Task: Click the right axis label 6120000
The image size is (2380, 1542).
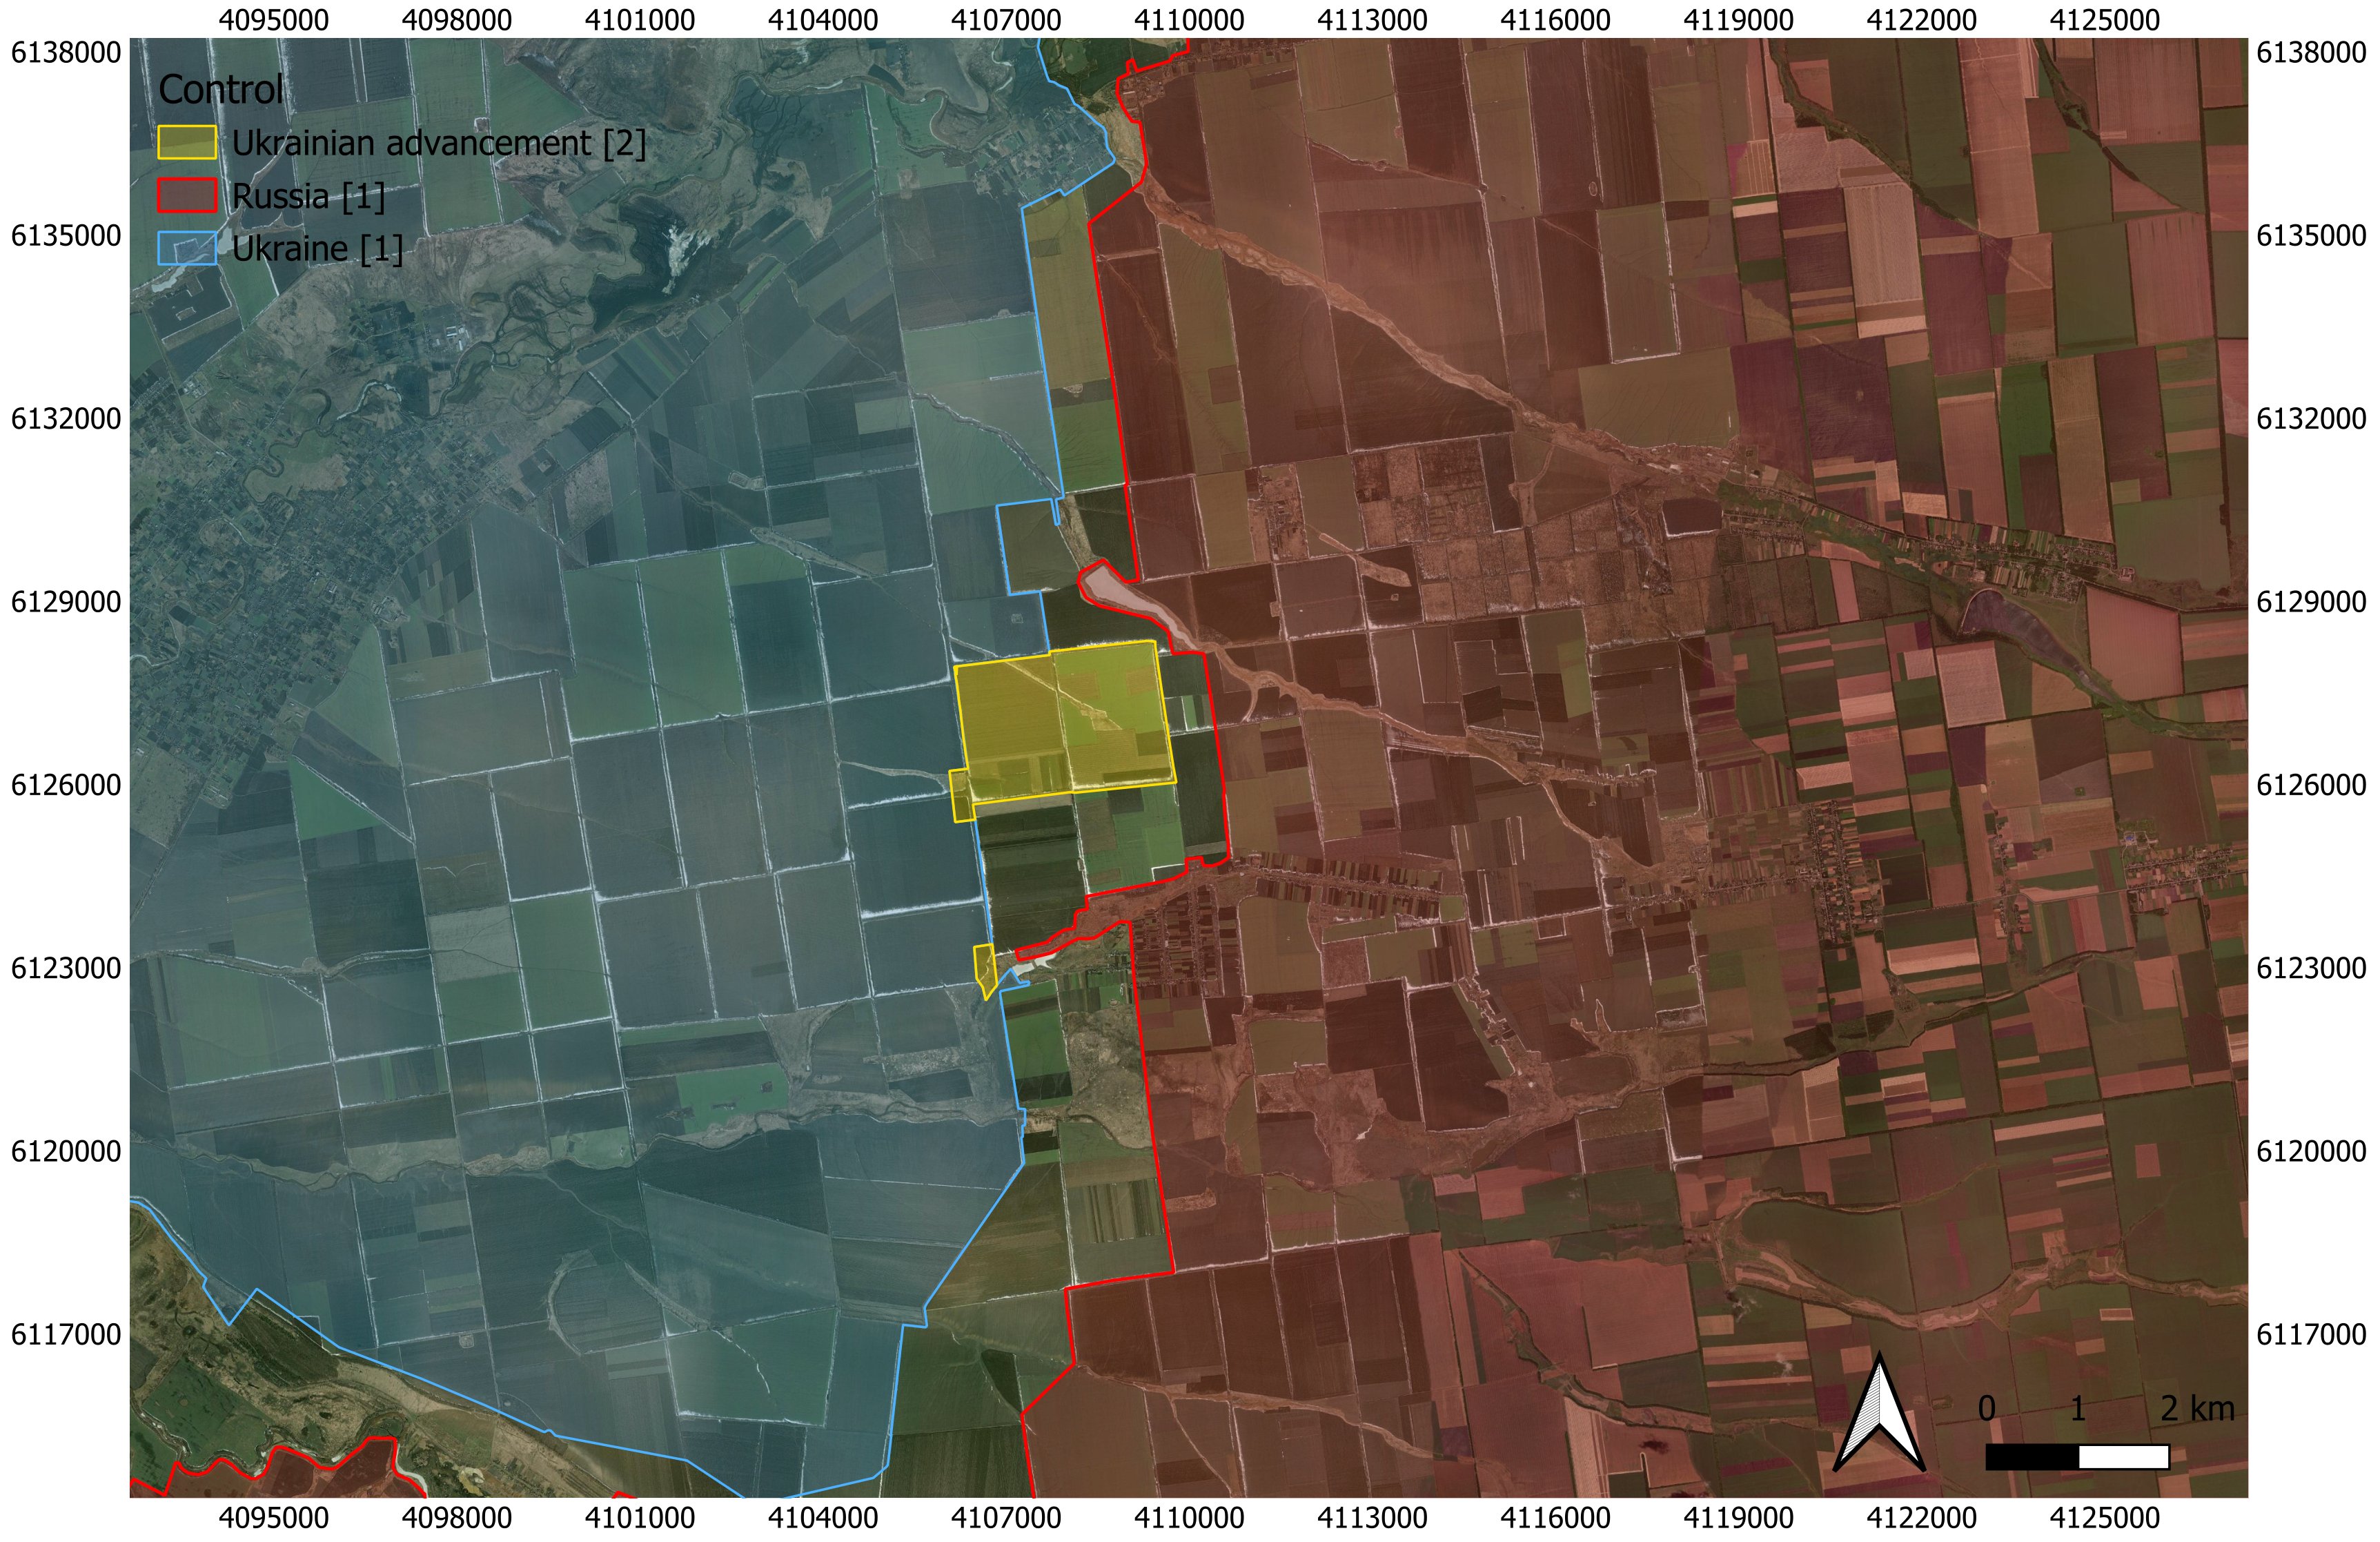Action: point(2311,1151)
